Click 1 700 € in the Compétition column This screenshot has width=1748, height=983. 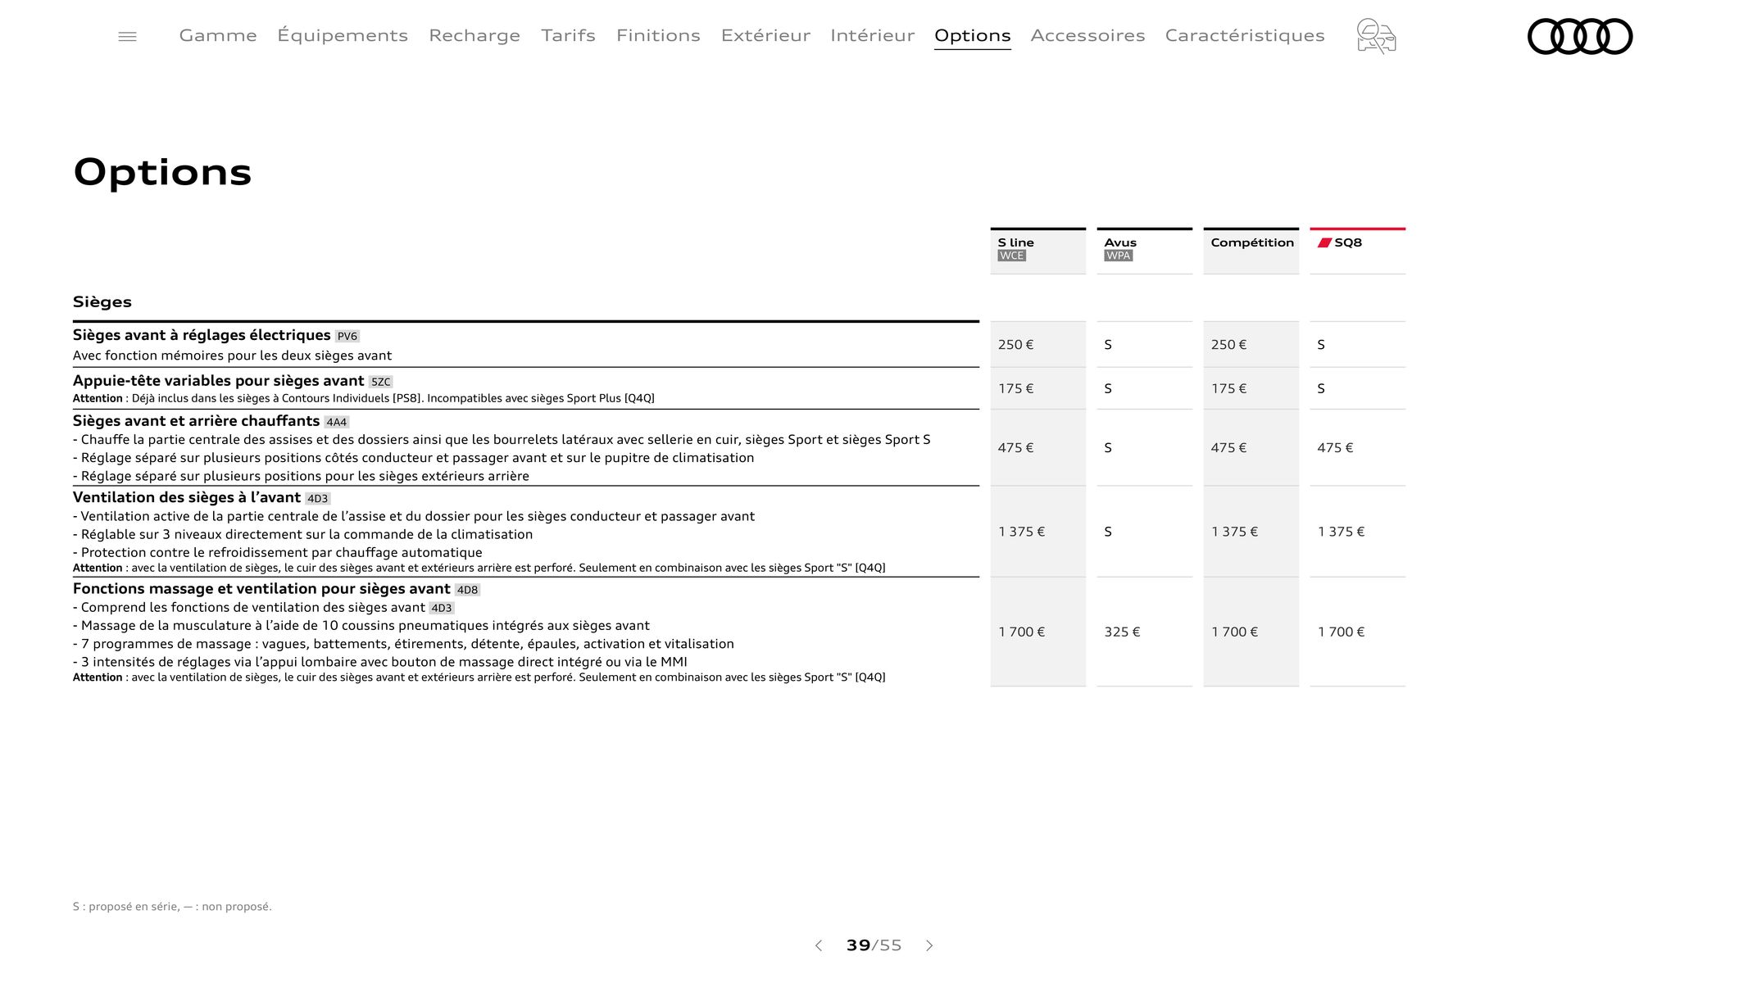pyautogui.click(x=1234, y=632)
